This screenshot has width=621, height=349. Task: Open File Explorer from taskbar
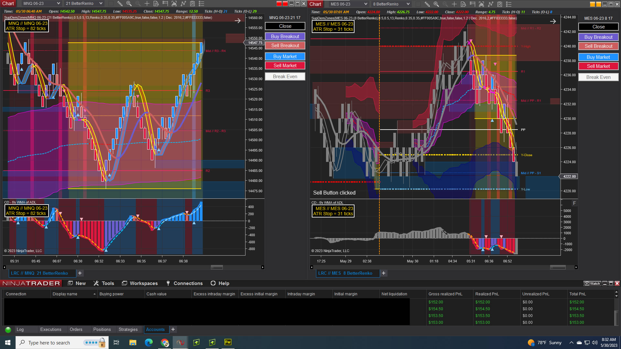133,343
